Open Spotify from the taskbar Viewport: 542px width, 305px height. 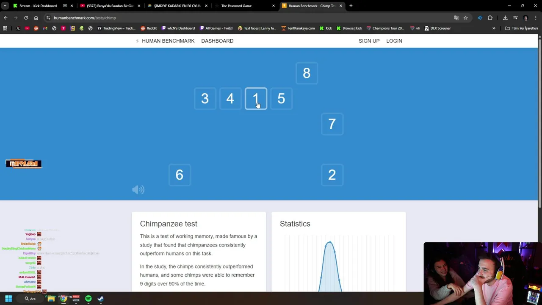coord(88,299)
